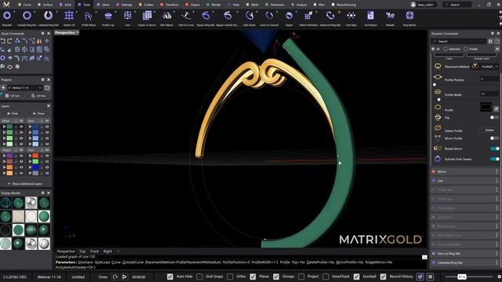Click the Show button in Layers
This screenshot has height=282, width=502.
click(38, 114)
